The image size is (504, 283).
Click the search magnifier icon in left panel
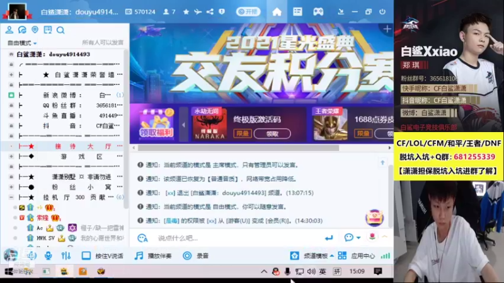(60, 30)
